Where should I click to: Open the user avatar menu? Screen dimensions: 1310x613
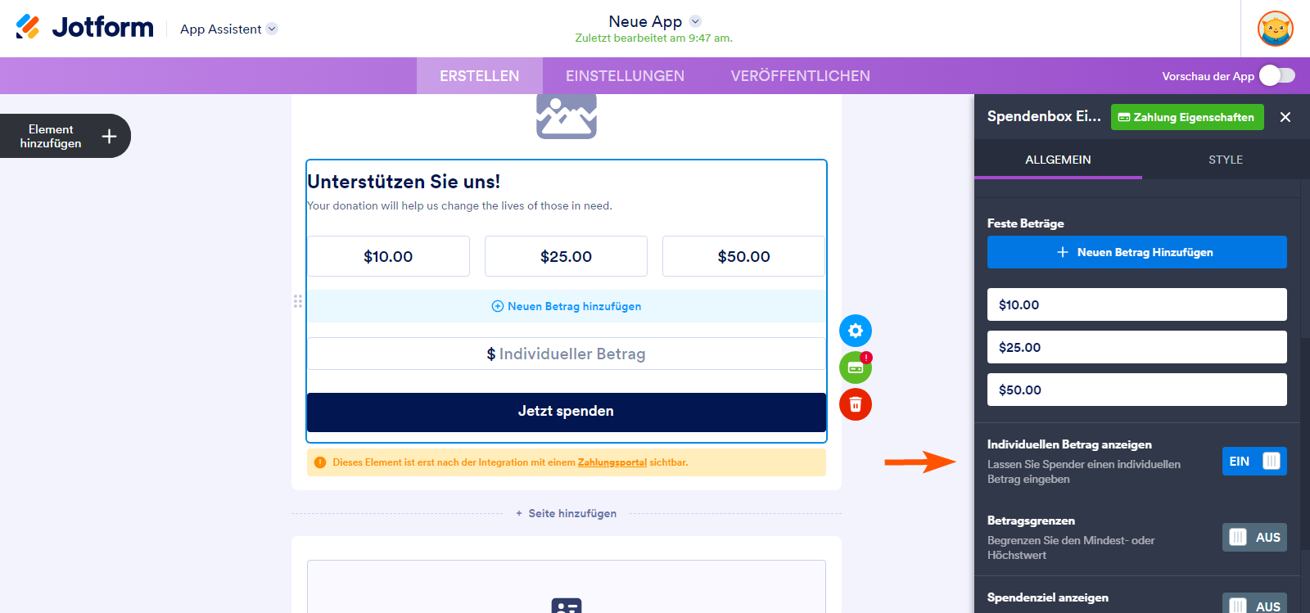(x=1275, y=29)
